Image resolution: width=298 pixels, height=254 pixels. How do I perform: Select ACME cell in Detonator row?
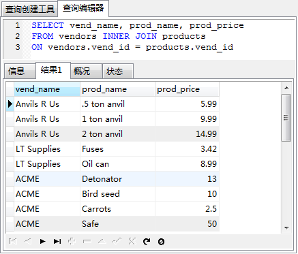pos(47,179)
